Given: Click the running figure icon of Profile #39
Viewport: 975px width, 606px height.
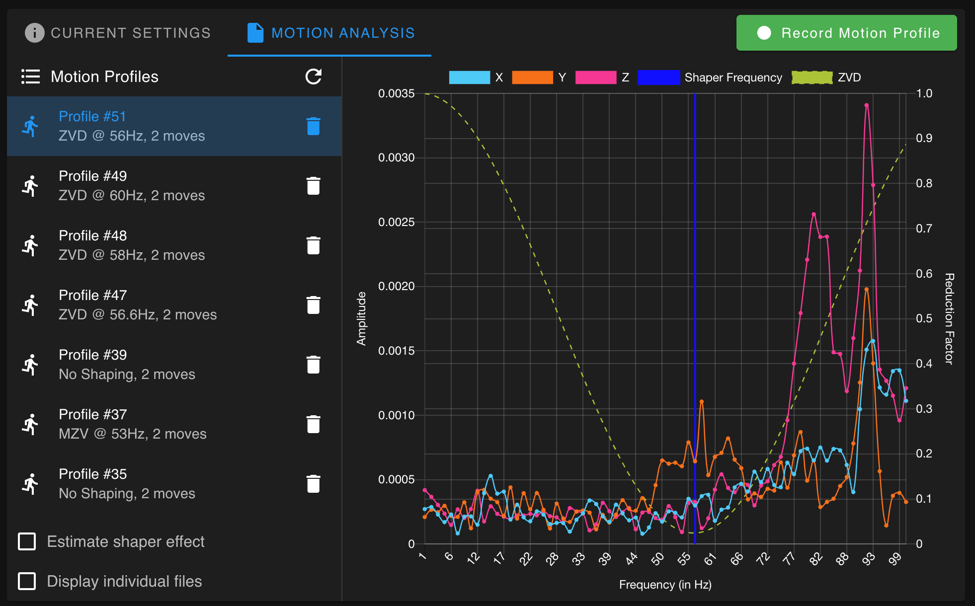Looking at the screenshot, I should click(x=30, y=365).
